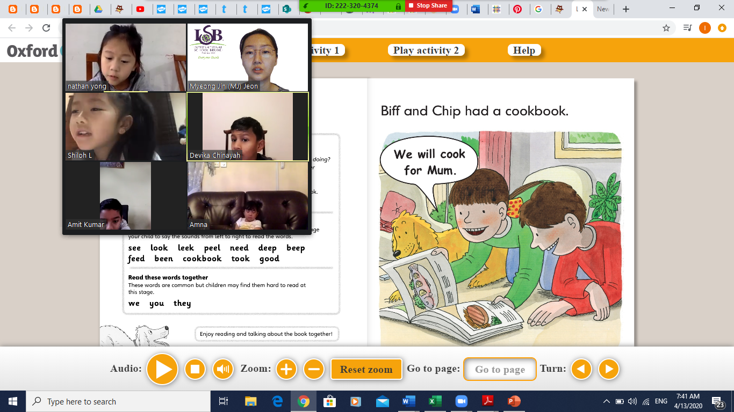This screenshot has height=412, width=734.
Task: Open the Windows Start menu
Action: (13, 401)
